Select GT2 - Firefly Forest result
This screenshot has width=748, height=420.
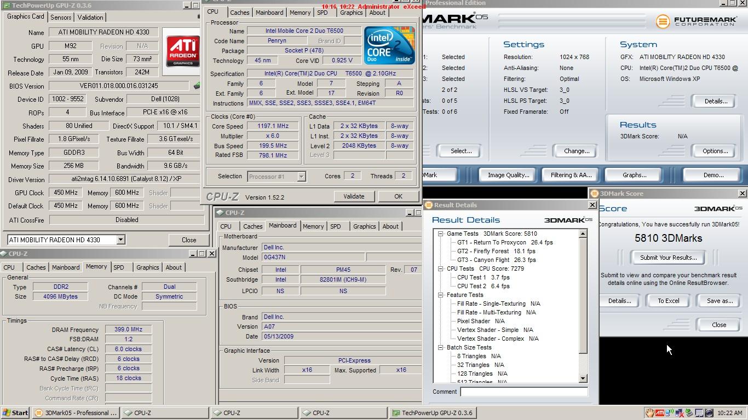point(496,251)
